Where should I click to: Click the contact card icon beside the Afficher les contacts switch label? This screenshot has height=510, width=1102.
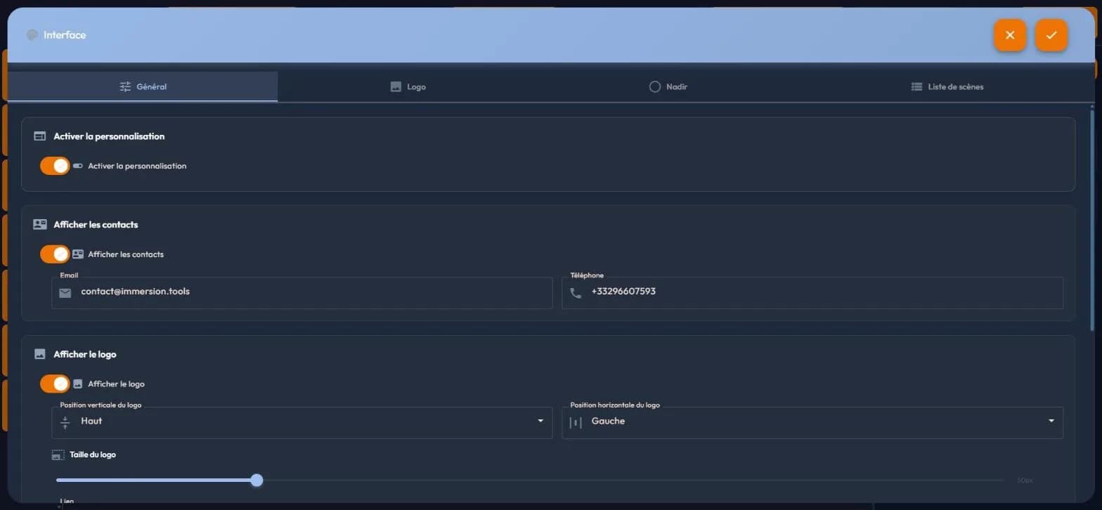click(78, 254)
